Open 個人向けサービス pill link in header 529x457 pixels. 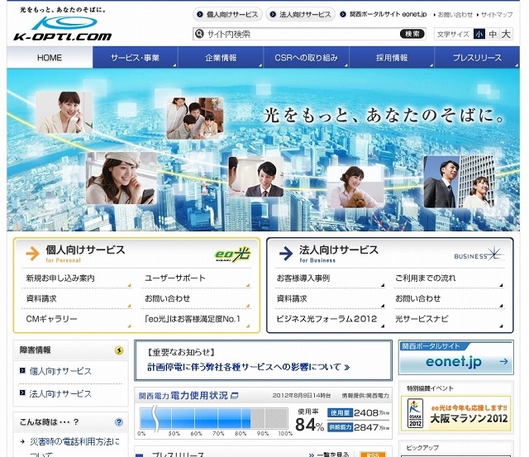click(x=227, y=14)
